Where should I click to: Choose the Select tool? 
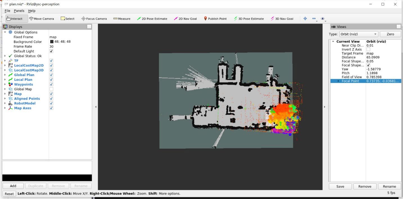coord(67,19)
